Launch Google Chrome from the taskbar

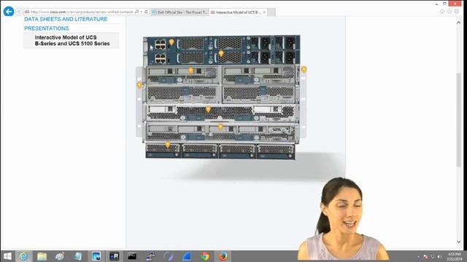tap(204, 256)
